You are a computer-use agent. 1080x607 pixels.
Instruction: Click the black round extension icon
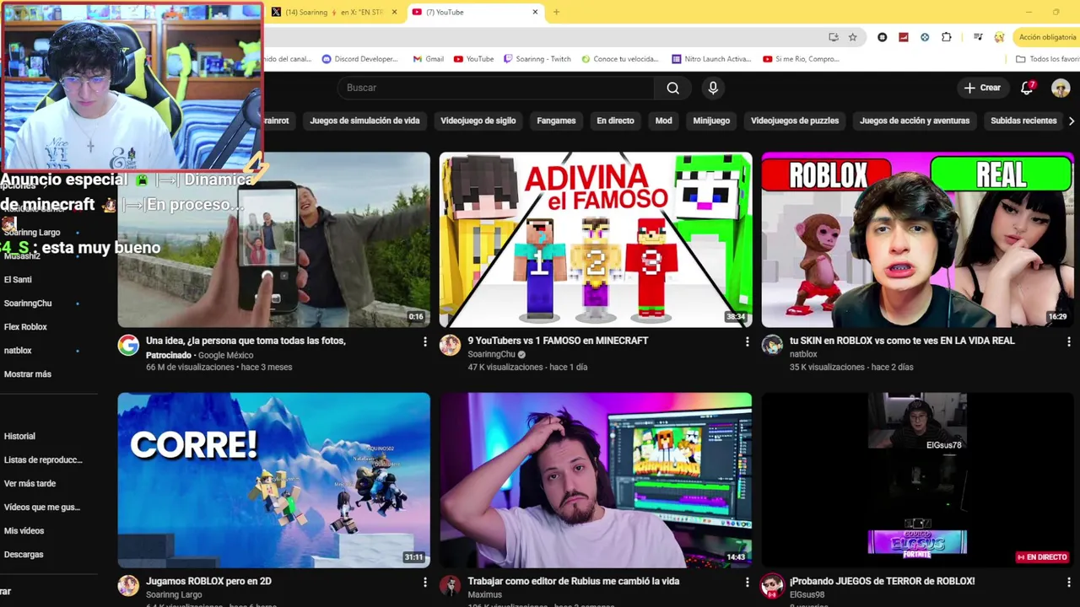coord(883,37)
